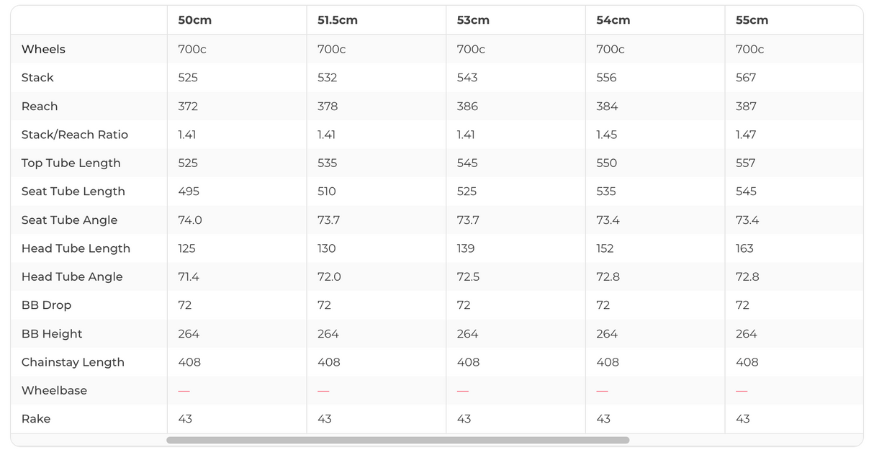Click the 51.5cm Seat Tube Length value 510
Image resolution: width=874 pixels, height=455 pixels.
pos(327,192)
